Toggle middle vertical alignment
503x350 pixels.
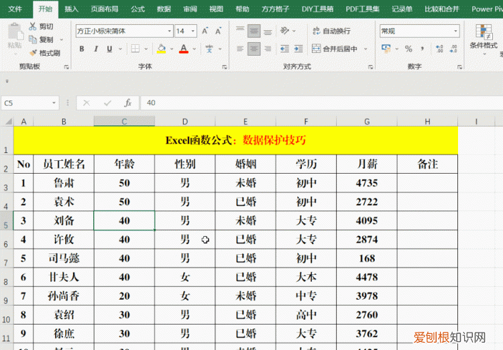click(x=254, y=31)
